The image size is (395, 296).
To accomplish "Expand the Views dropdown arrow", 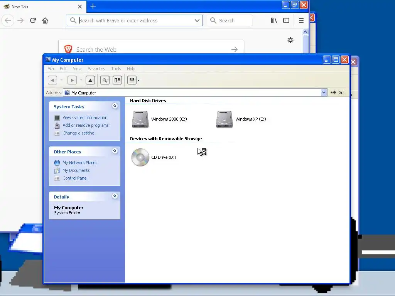I will (138, 80).
